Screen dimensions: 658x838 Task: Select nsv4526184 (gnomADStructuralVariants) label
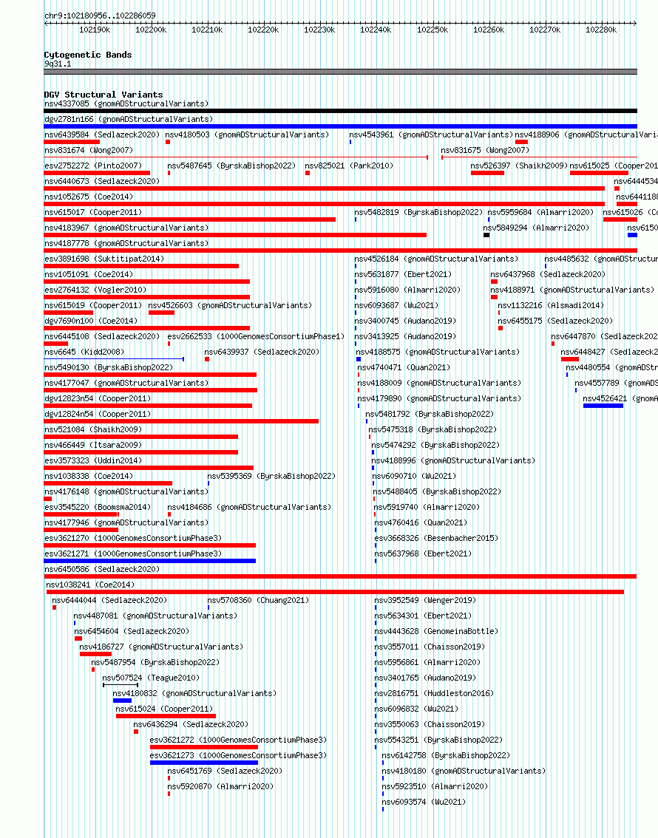point(436,259)
